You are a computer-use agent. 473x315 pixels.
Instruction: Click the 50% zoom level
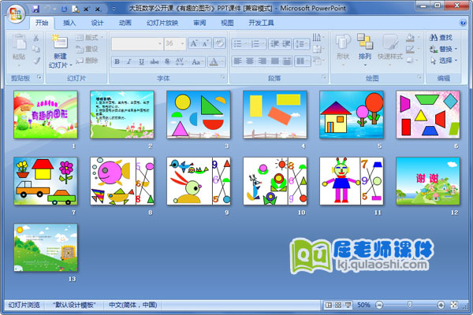pyautogui.click(x=363, y=305)
